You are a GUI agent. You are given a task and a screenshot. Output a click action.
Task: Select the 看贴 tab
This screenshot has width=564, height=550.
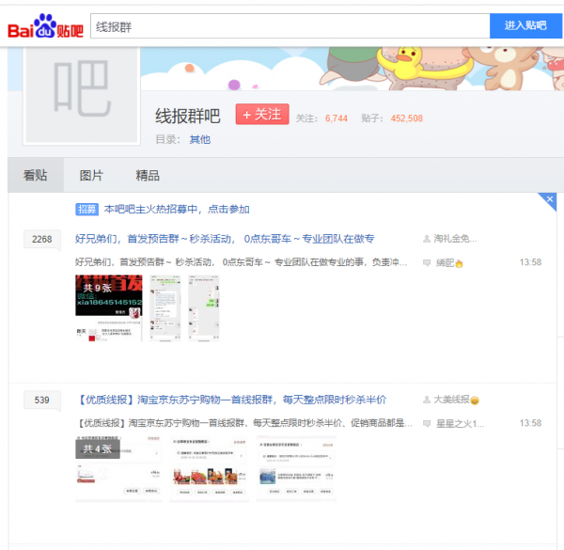tap(36, 175)
